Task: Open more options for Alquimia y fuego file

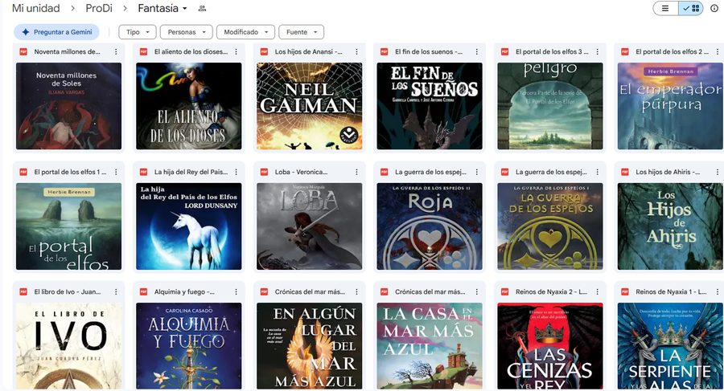Action: point(236,292)
